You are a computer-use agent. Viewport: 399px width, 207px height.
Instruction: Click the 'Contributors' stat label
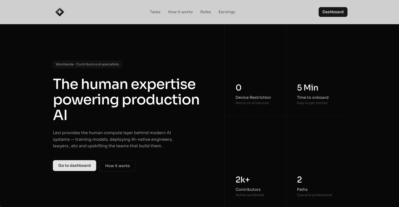pyautogui.click(x=248, y=190)
